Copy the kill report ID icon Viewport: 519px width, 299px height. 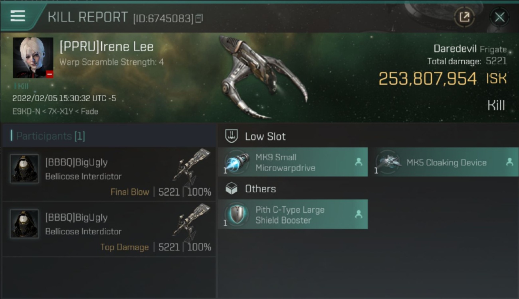[x=199, y=18]
